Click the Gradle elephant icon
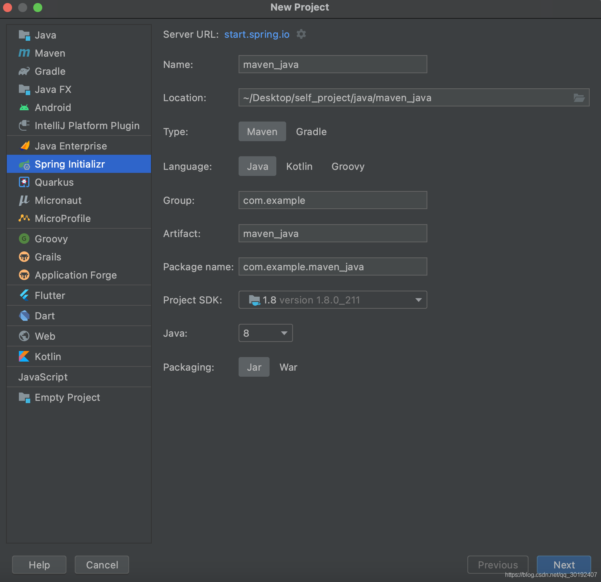Screen dimensions: 601x582 point(24,71)
